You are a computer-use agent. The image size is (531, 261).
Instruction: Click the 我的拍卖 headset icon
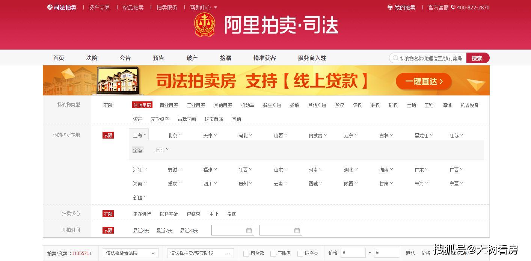(x=390, y=8)
